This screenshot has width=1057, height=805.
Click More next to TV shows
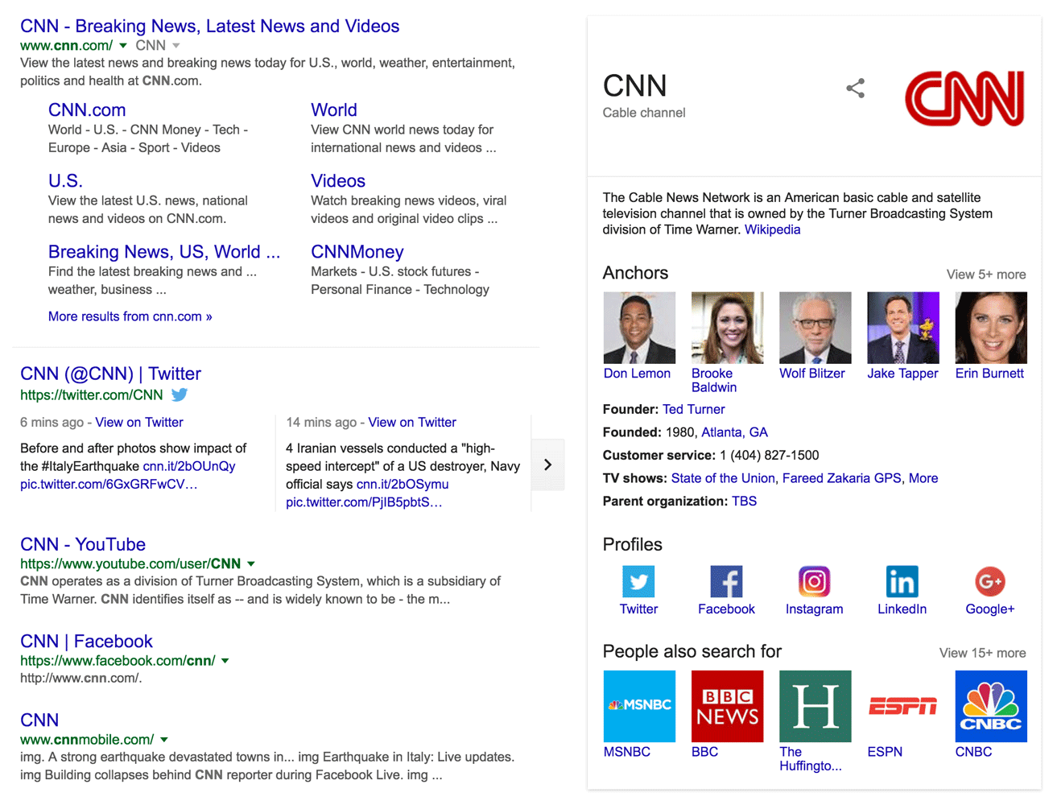point(923,478)
